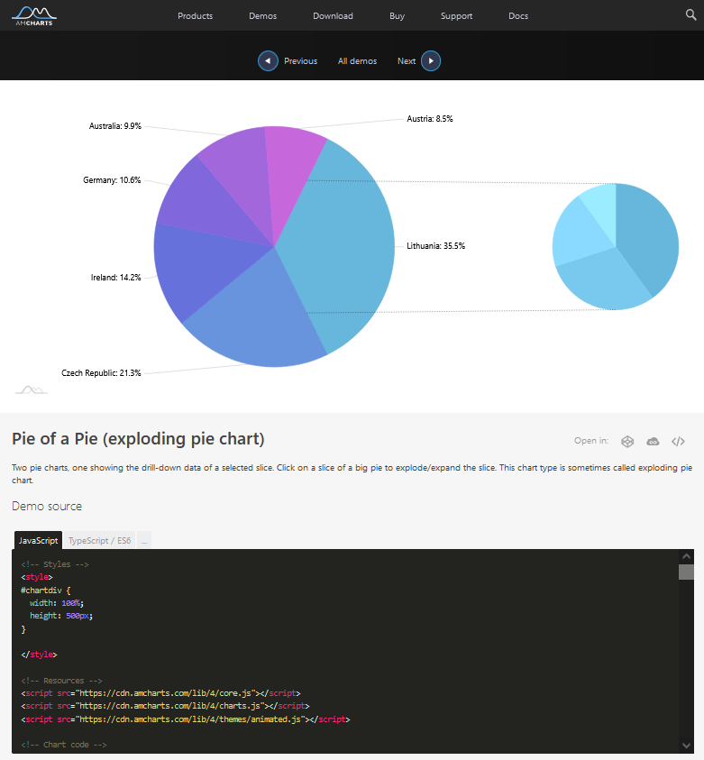Click the code scrollbar down arrow
704x760 pixels.
coord(686,746)
